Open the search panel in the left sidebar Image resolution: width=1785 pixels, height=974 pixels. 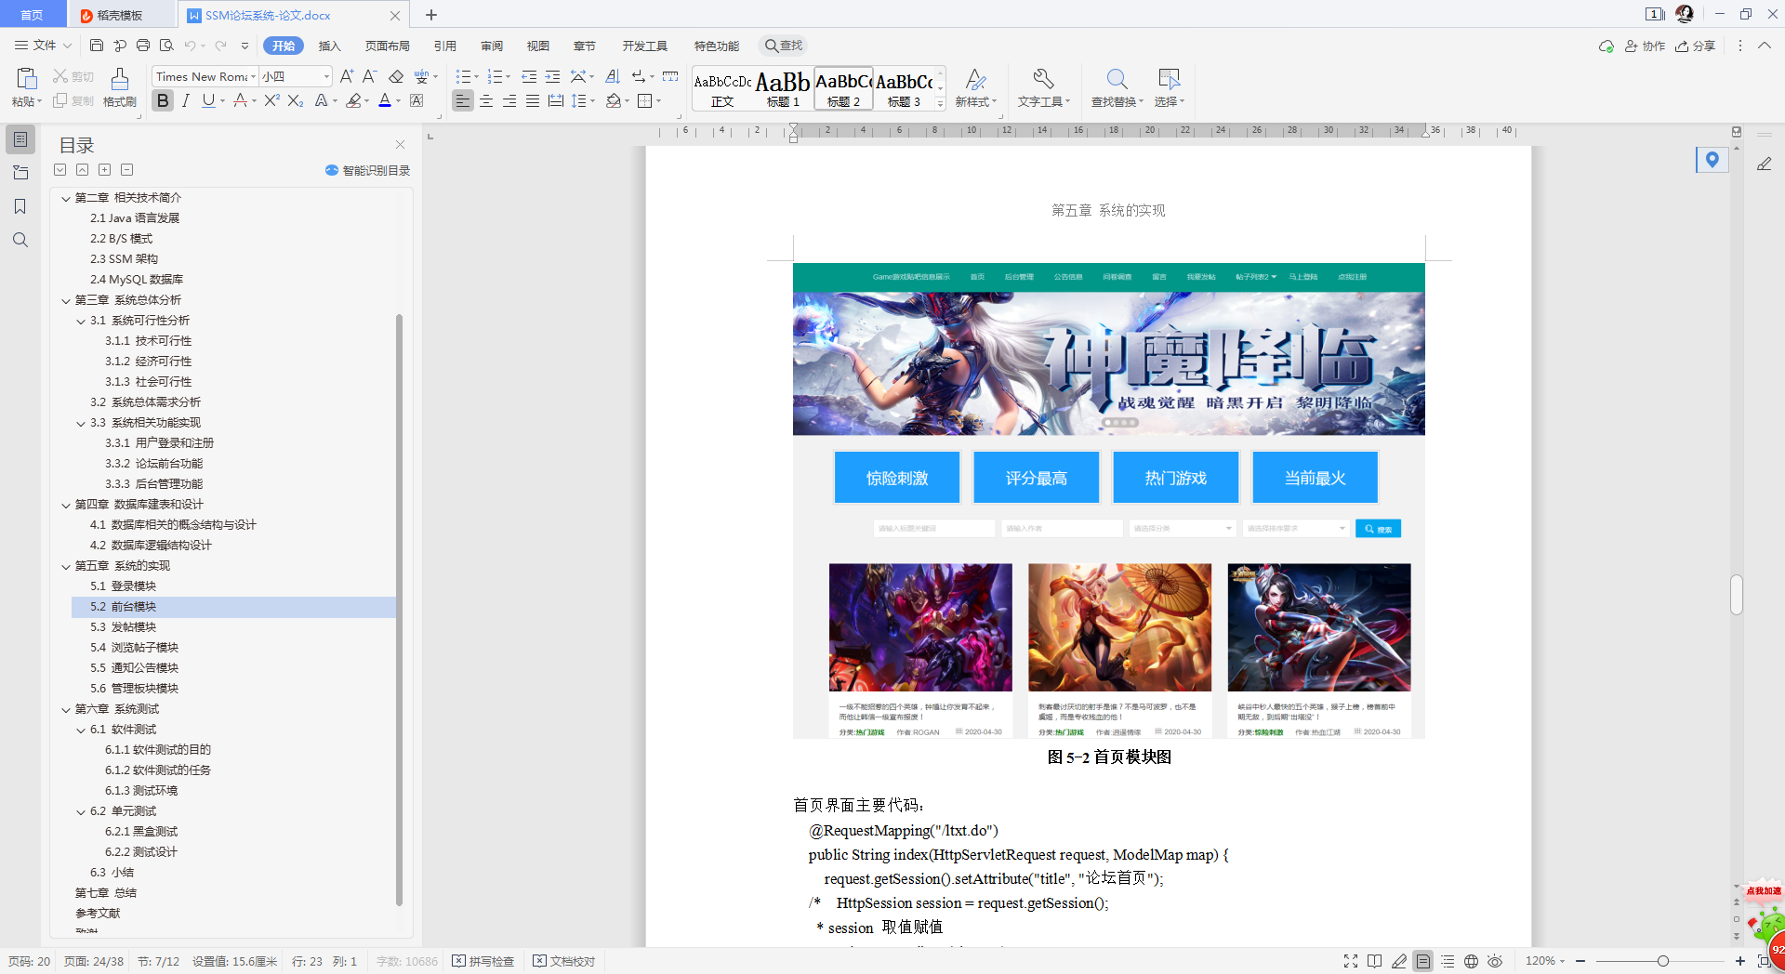point(20,240)
